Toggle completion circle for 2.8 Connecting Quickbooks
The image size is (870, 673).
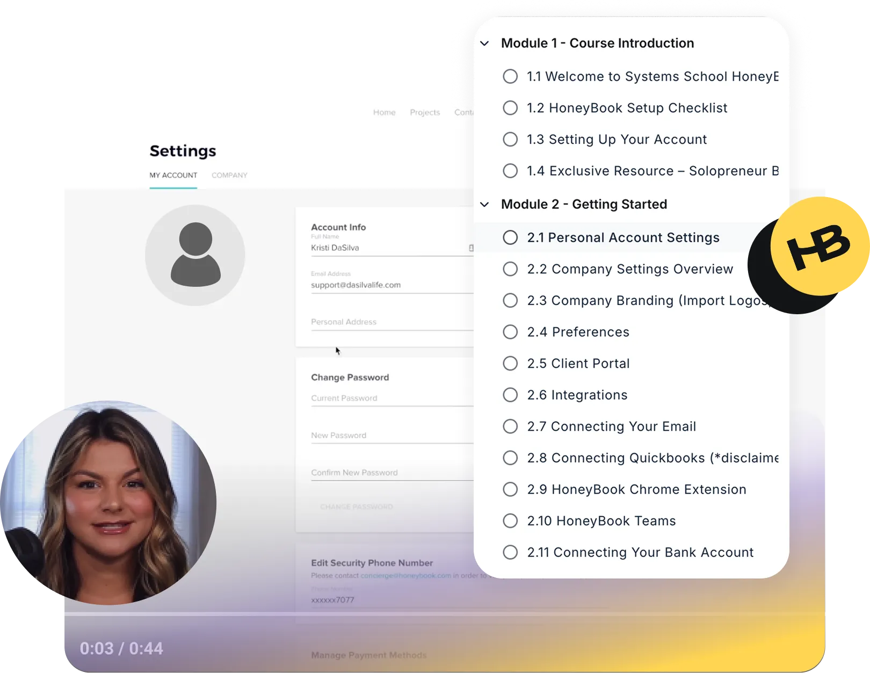(x=510, y=458)
